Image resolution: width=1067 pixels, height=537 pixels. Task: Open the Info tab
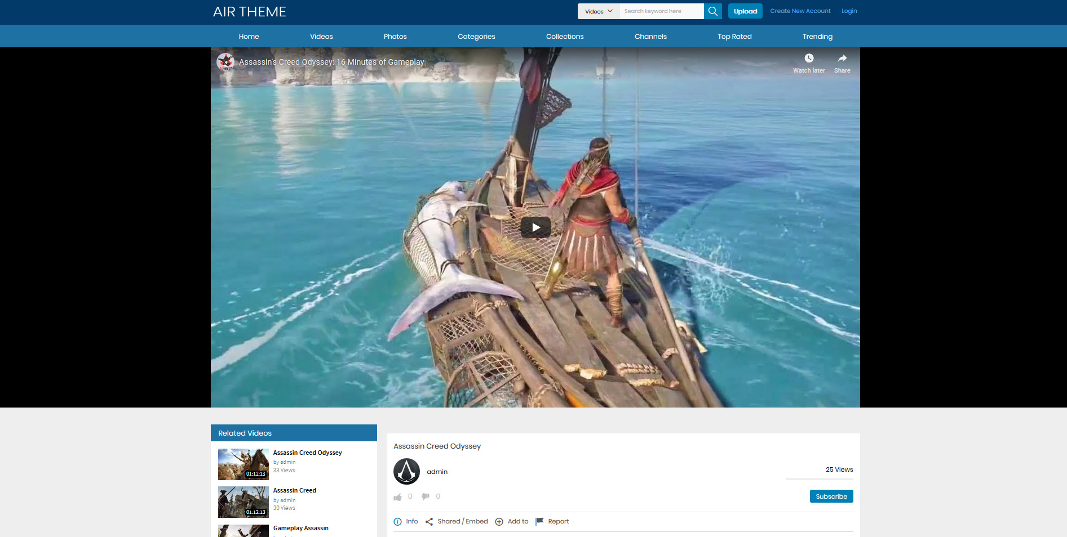tap(412, 522)
